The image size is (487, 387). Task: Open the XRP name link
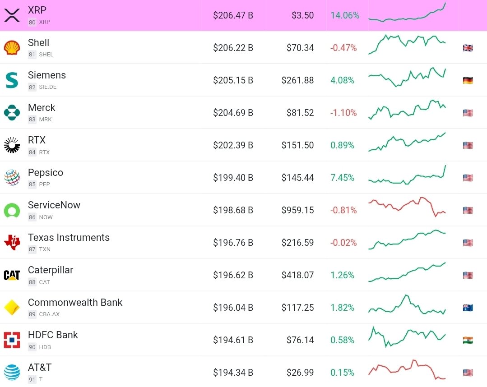(37, 10)
